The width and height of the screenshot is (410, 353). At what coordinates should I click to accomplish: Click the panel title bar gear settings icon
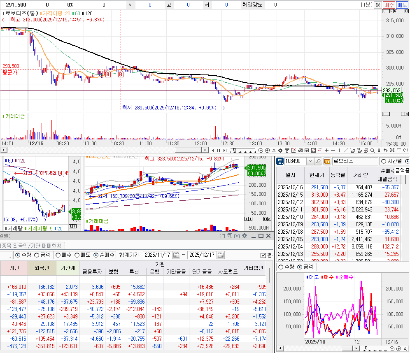(245, 236)
